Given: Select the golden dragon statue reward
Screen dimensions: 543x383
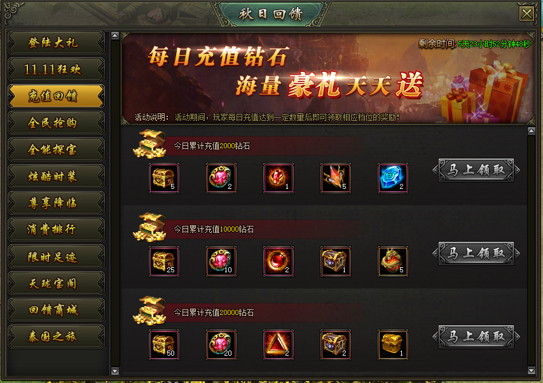Looking at the screenshot, I should coord(393,261).
